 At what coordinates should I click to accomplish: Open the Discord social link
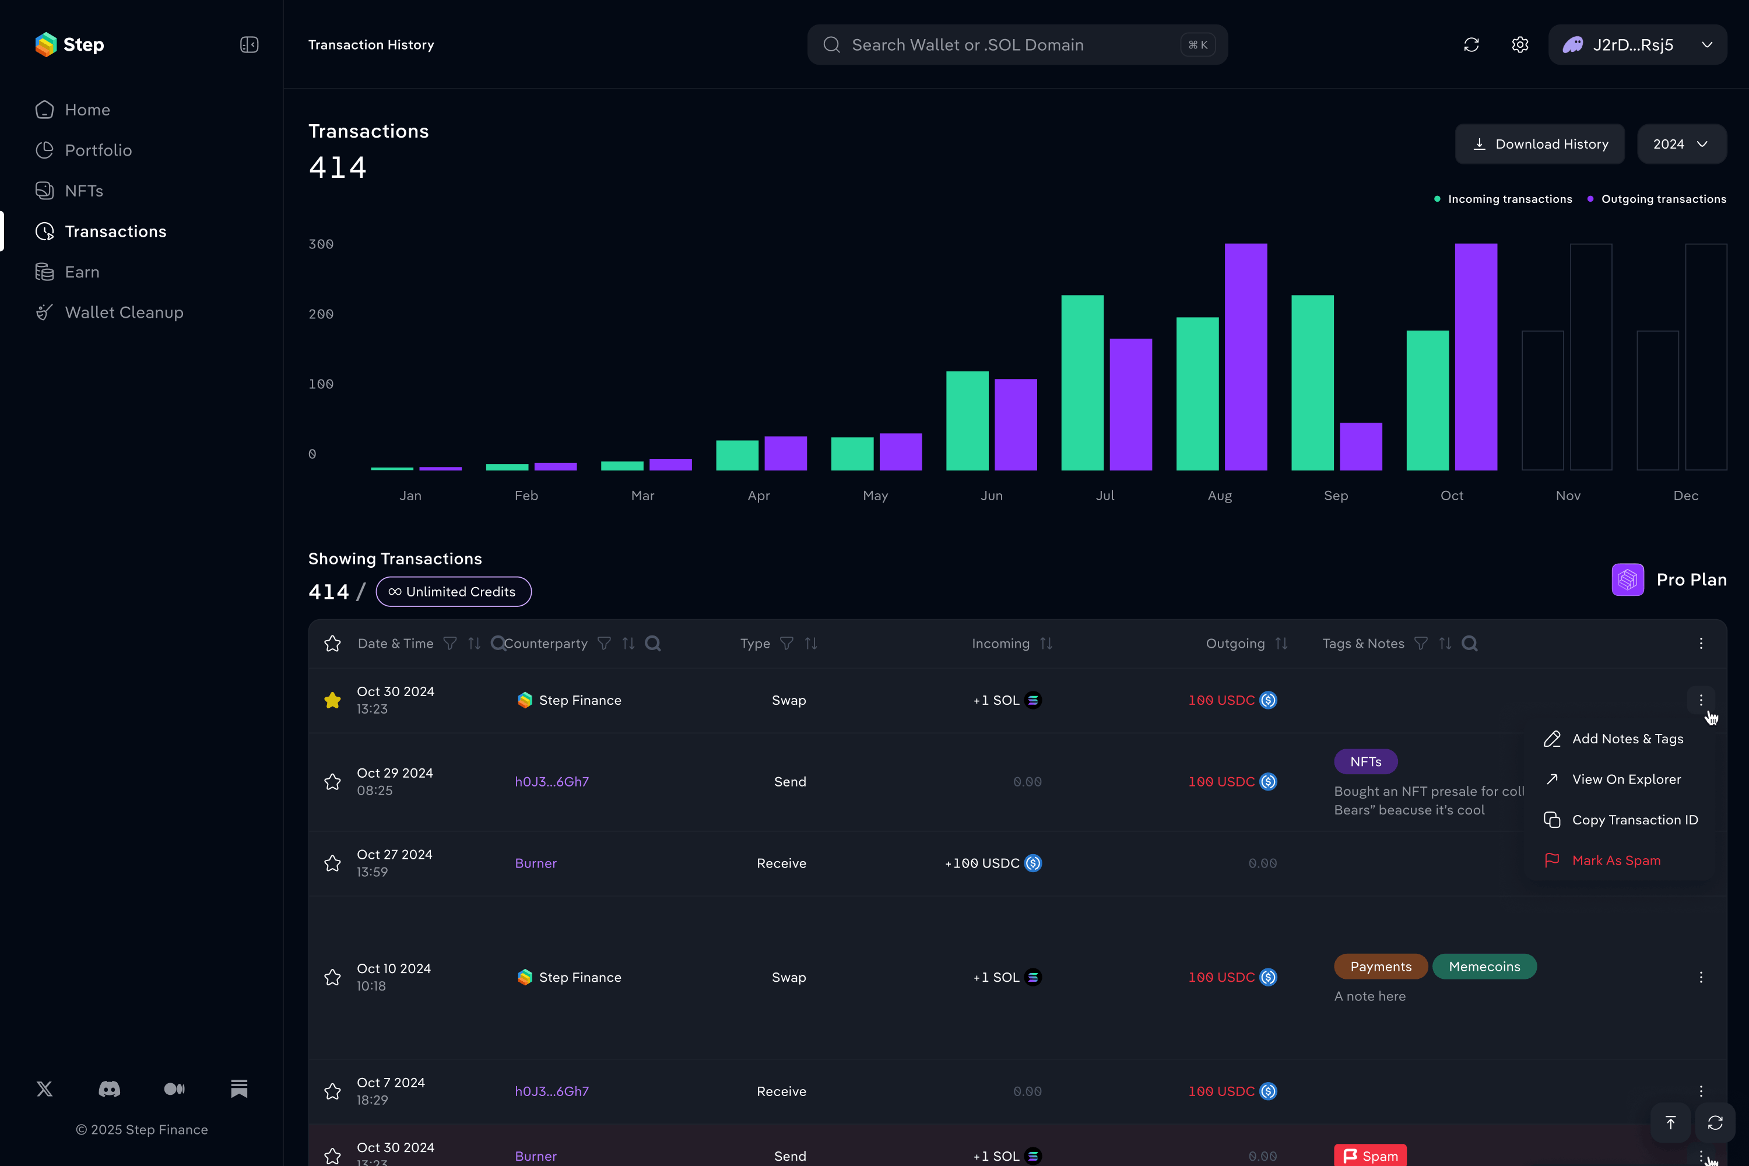click(110, 1088)
